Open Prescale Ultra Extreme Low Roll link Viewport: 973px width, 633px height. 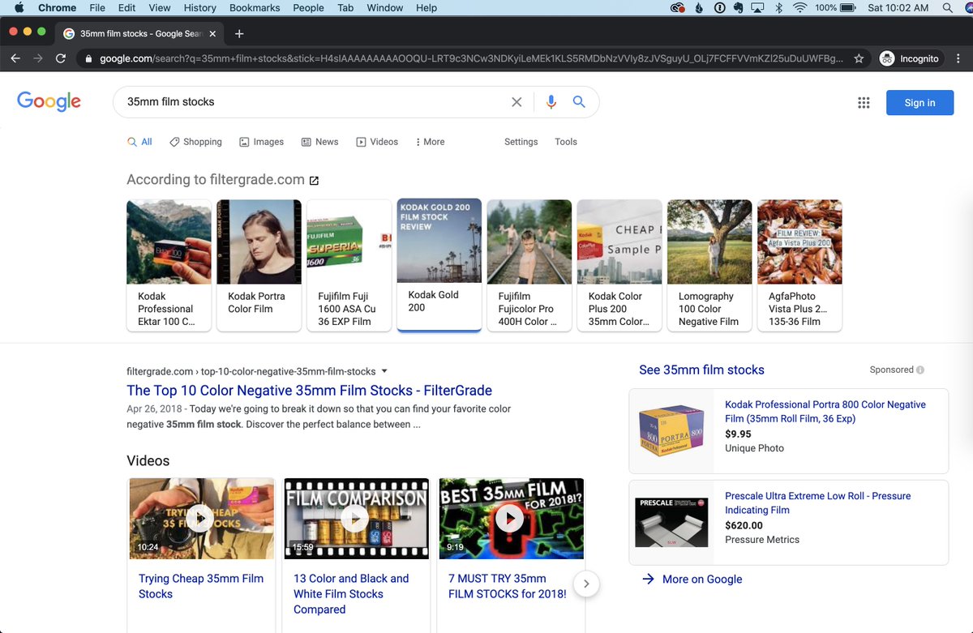pyautogui.click(x=817, y=503)
